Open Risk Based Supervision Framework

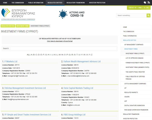tap(136, 110)
